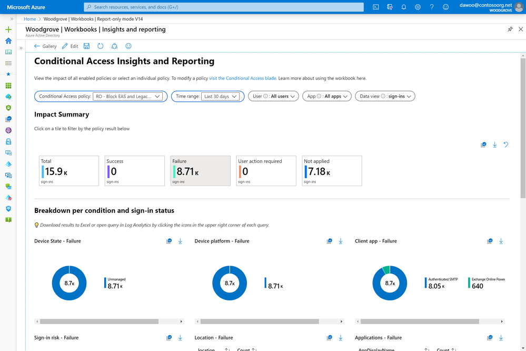
Task: Select the Failure tile
Action: (x=200, y=171)
